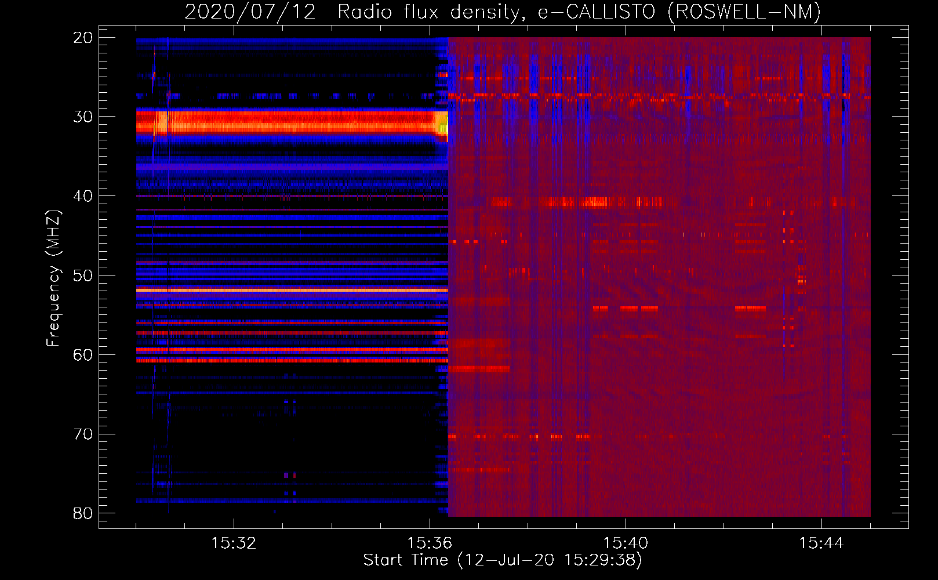This screenshot has height=580, width=938.
Task: Click the bright red patch near 41 MHz at 15:39
Action: pyautogui.click(x=595, y=202)
